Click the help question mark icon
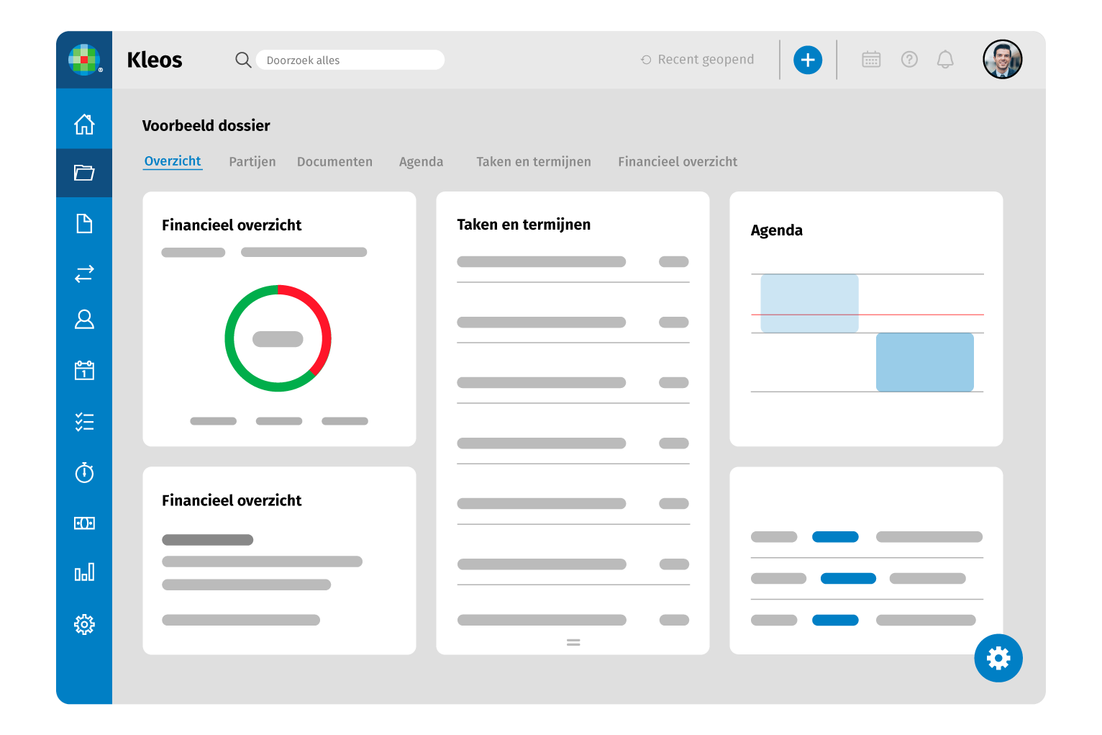 point(909,60)
